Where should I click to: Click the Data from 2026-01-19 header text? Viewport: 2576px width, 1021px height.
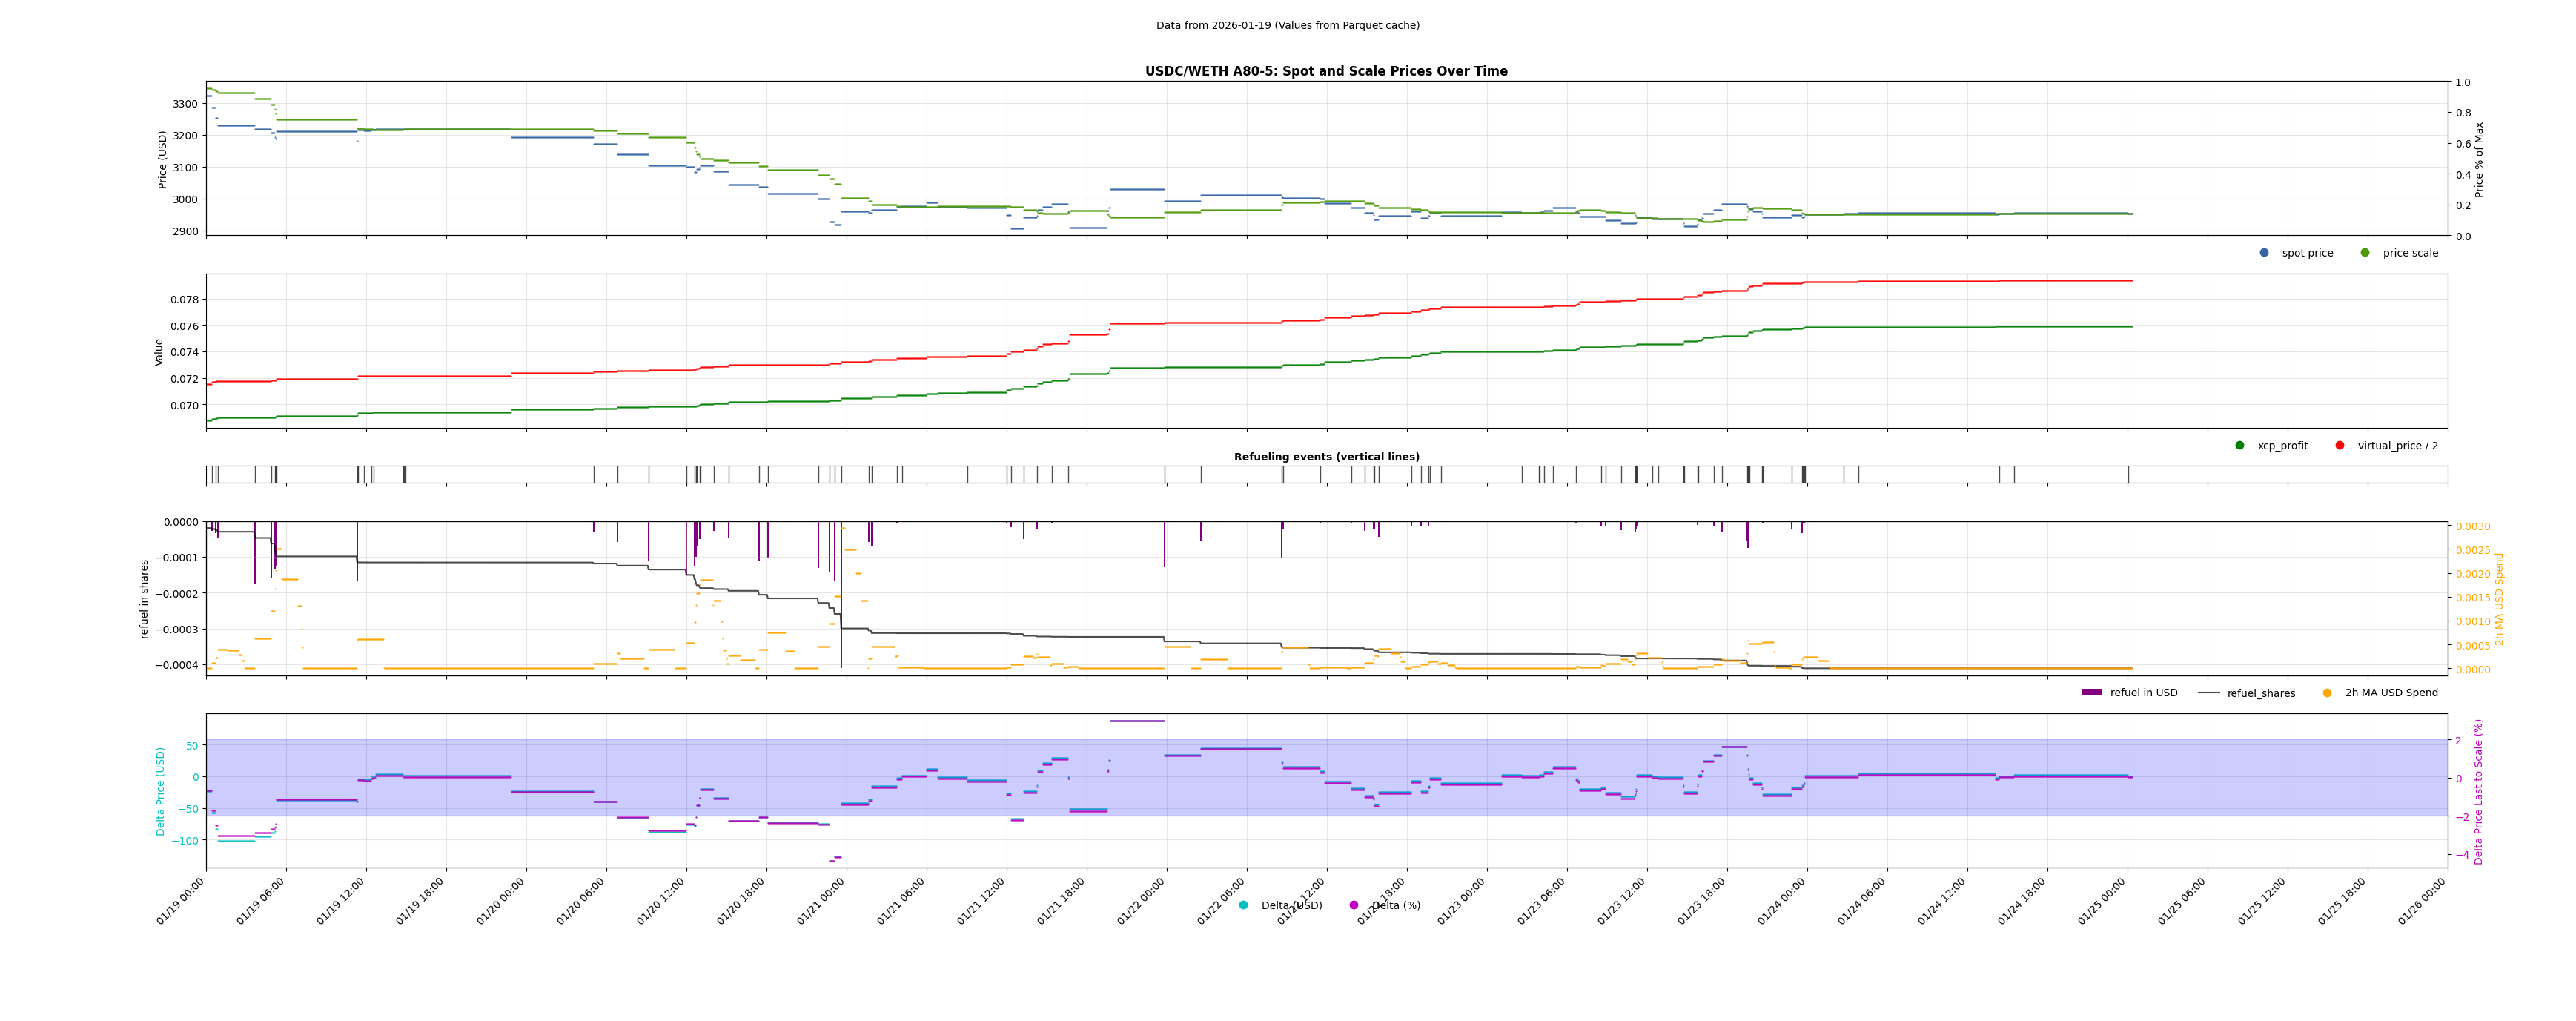pos(1287,26)
